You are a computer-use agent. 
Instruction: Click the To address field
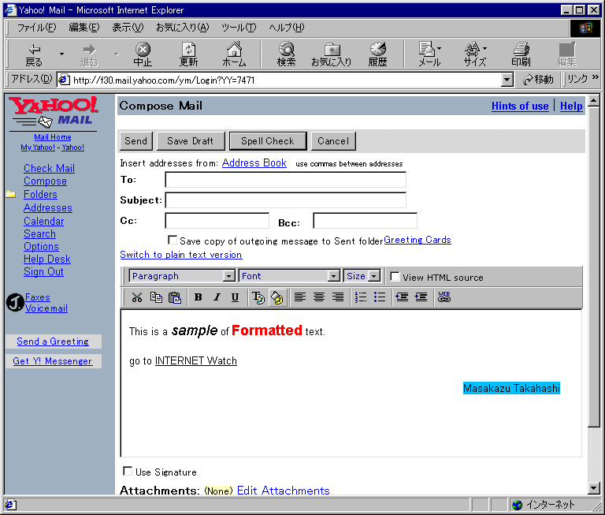(285, 180)
